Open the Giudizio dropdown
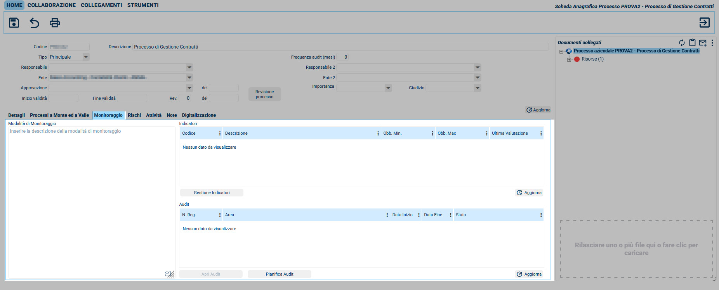 tap(477, 88)
